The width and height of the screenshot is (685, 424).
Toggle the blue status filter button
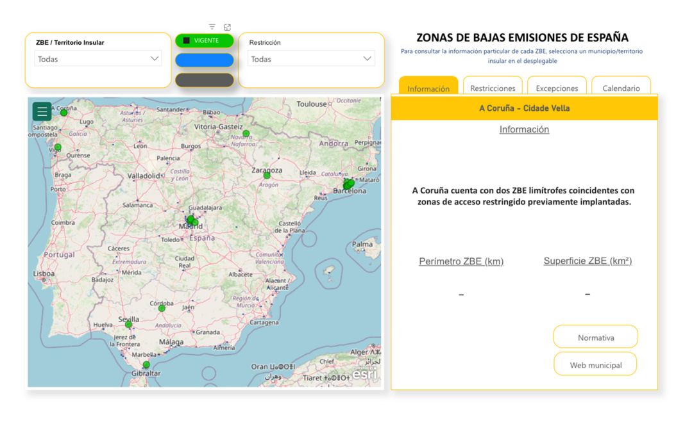(204, 60)
